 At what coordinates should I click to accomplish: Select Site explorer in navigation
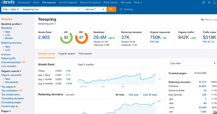point(49,2)
